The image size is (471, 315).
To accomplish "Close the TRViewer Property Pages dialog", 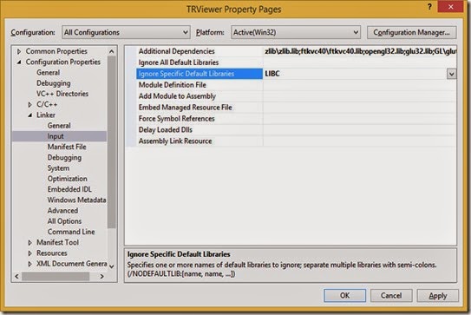I will tap(450, 7).
